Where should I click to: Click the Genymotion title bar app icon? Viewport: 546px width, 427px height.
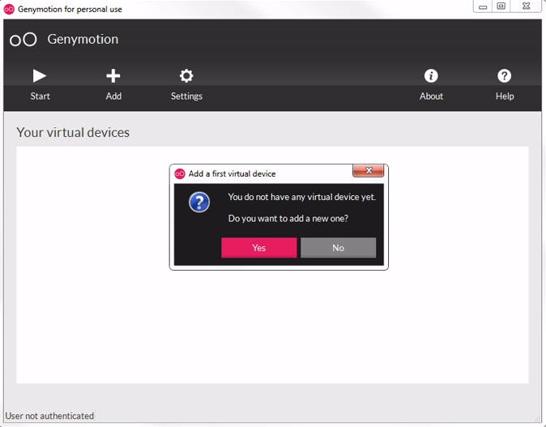click(9, 9)
